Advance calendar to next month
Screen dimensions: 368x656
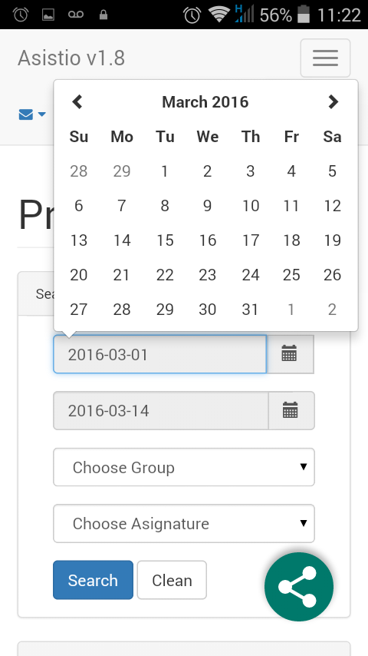(x=333, y=101)
